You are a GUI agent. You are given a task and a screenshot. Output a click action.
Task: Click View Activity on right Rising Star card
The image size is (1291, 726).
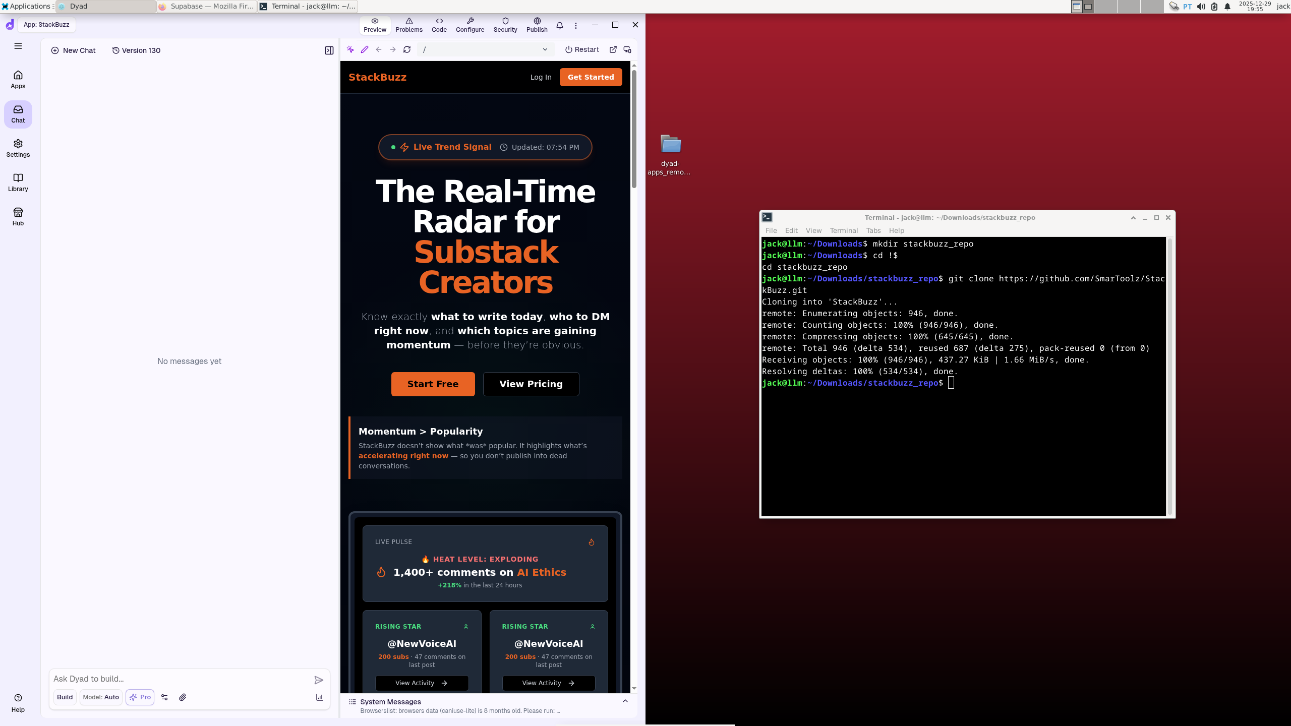click(x=549, y=683)
